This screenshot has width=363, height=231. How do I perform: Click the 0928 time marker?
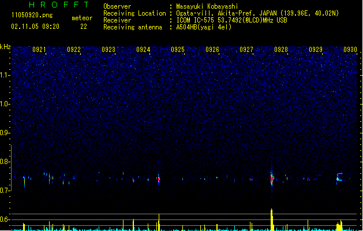(x=281, y=50)
